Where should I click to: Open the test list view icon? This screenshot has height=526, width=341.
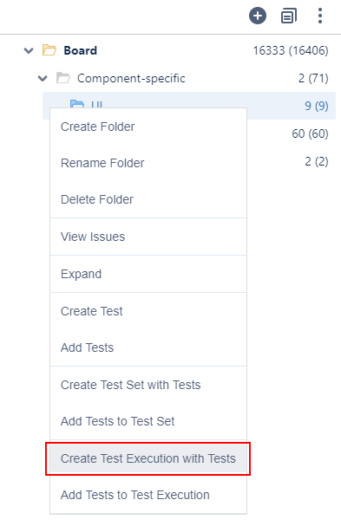coord(289,16)
